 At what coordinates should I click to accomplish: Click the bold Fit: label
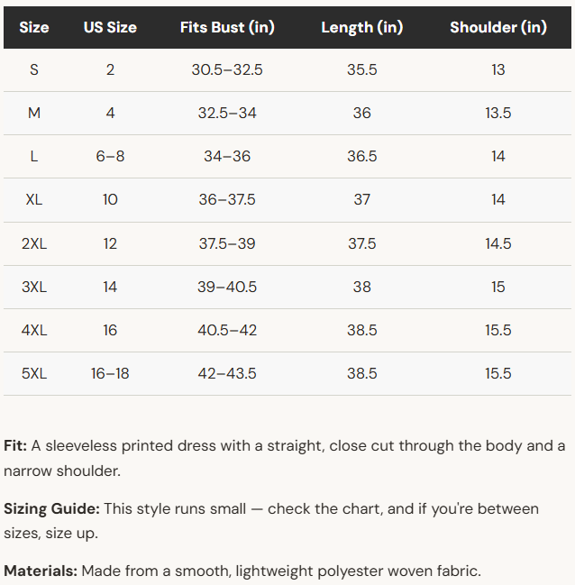click(x=15, y=445)
